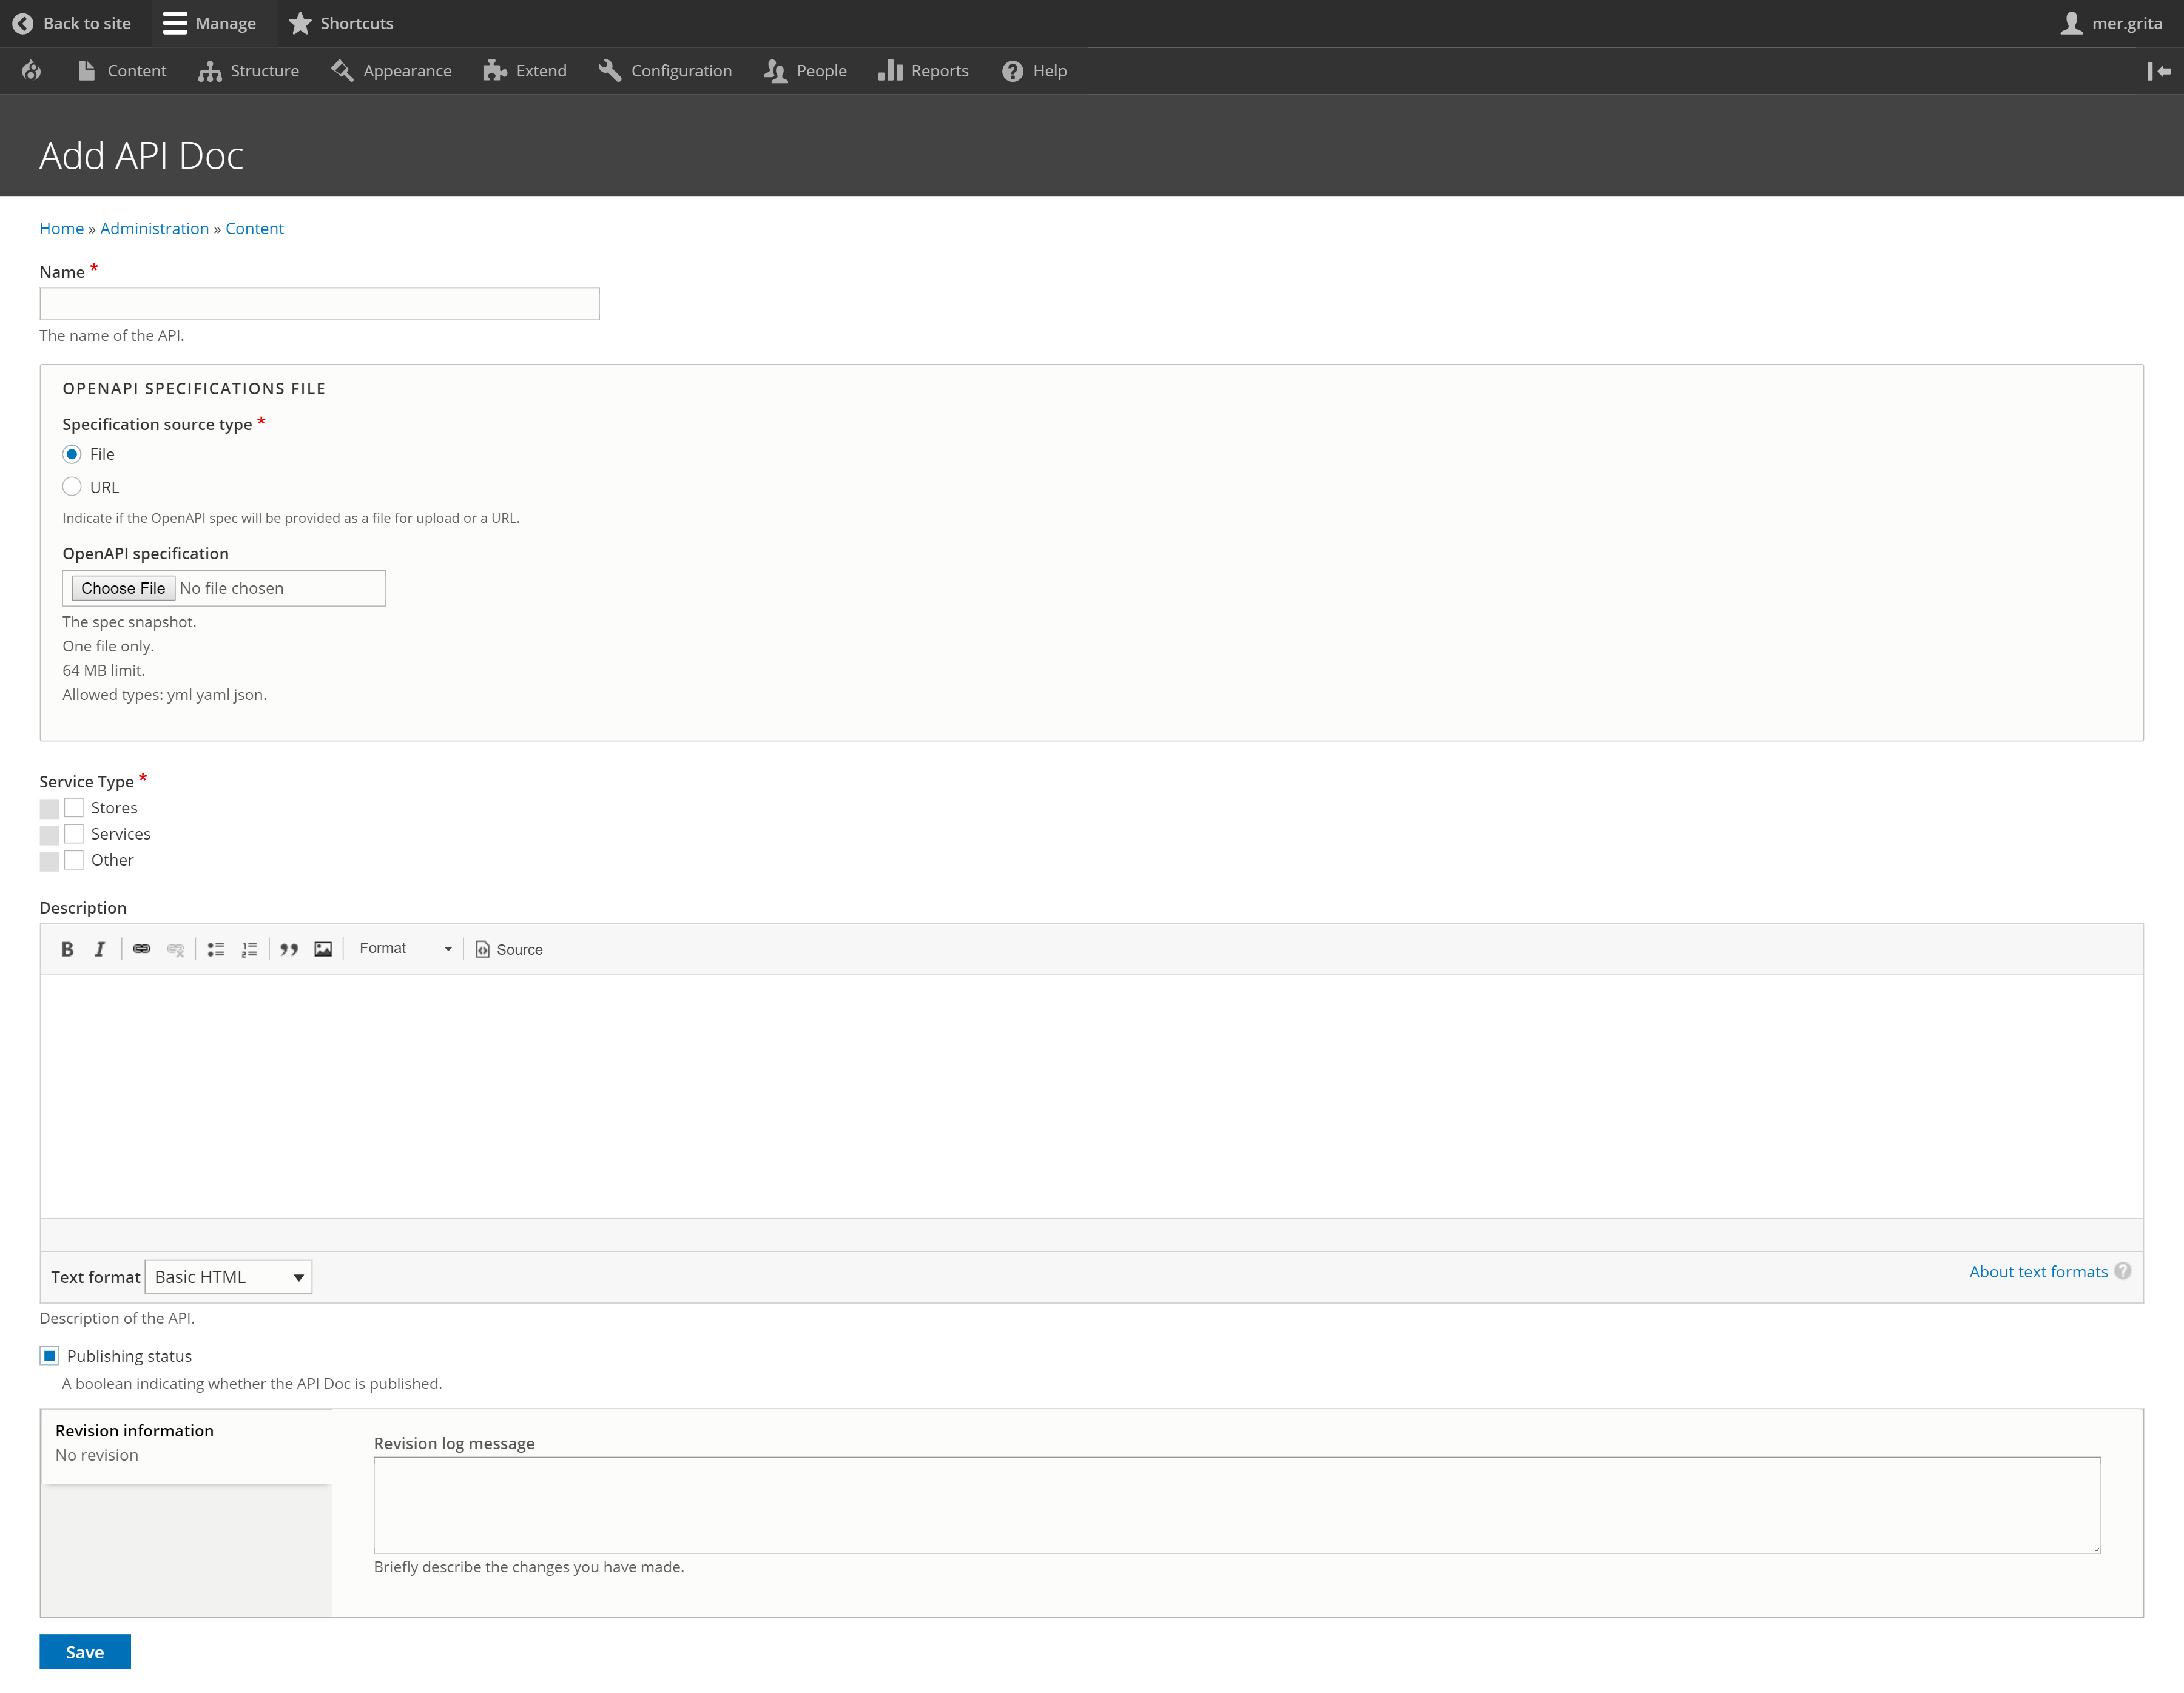Open the Format dropdown in the editor

pos(404,948)
